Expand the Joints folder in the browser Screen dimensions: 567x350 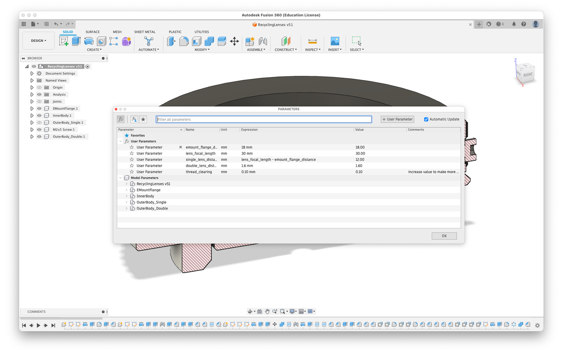pos(32,101)
